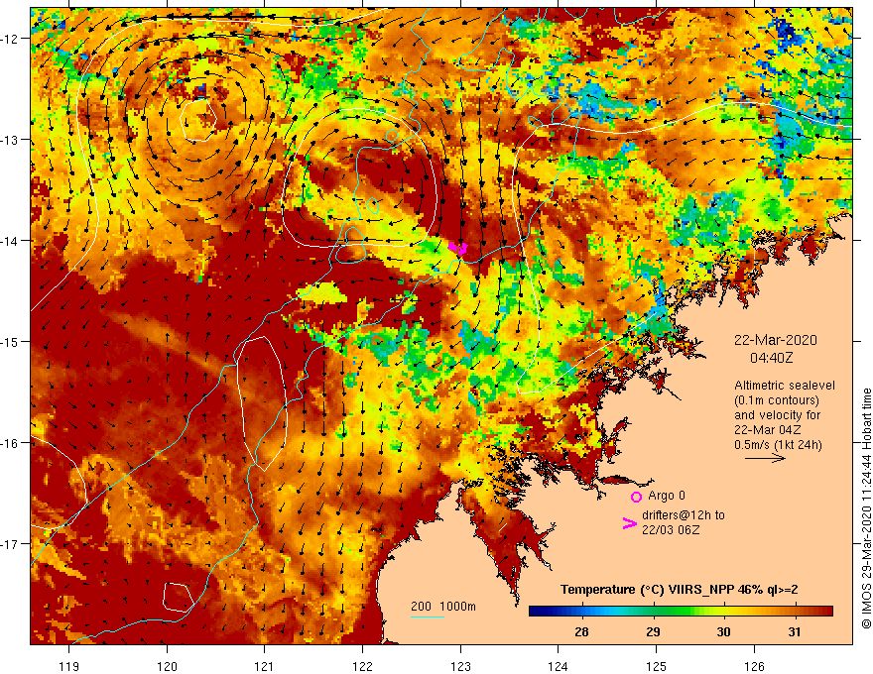Click the latitude axis label -17
Viewport: 873px width, 674px height.
click(10, 544)
